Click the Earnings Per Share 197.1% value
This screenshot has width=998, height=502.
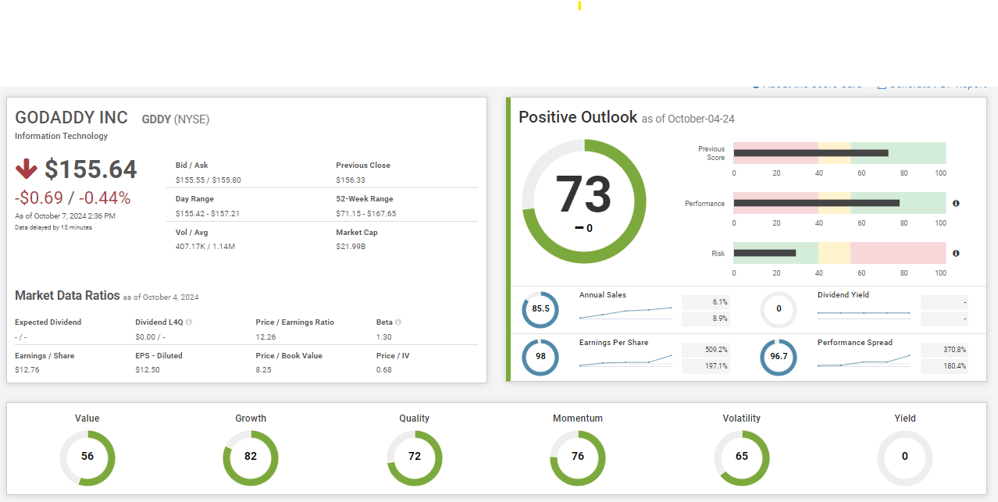click(x=716, y=365)
